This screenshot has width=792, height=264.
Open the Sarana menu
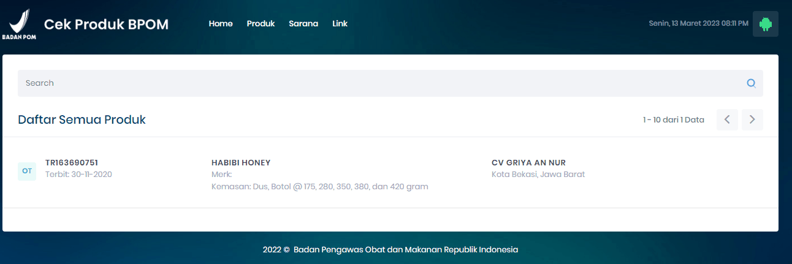[x=303, y=24]
